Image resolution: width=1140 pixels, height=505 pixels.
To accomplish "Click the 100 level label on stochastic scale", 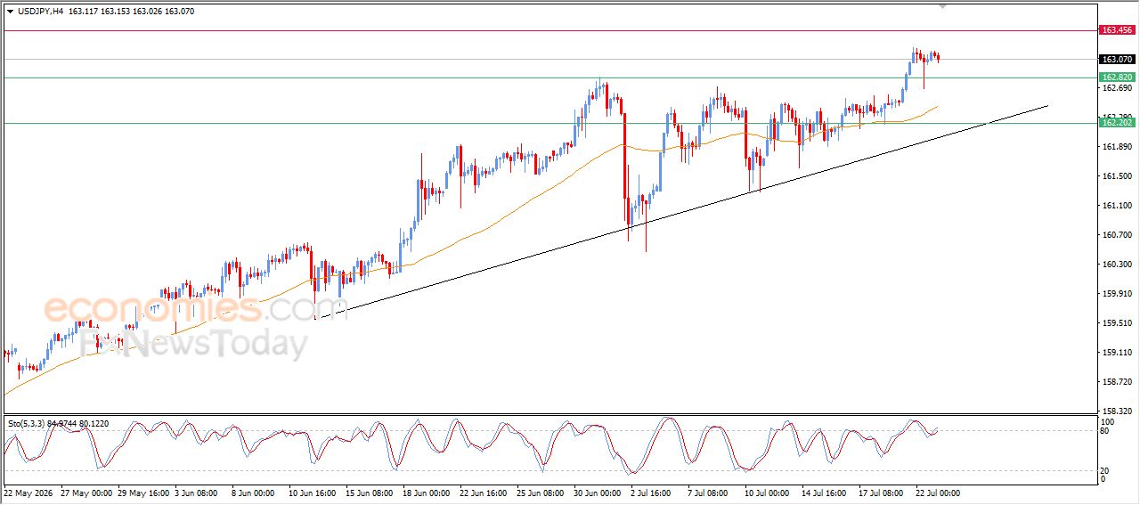I will pyautogui.click(x=1108, y=421).
